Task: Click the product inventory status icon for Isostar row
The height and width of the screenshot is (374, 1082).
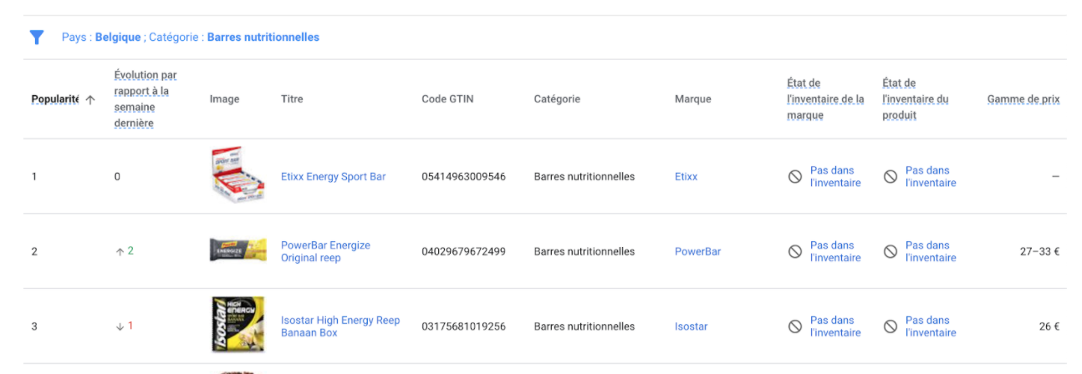Action: (891, 326)
